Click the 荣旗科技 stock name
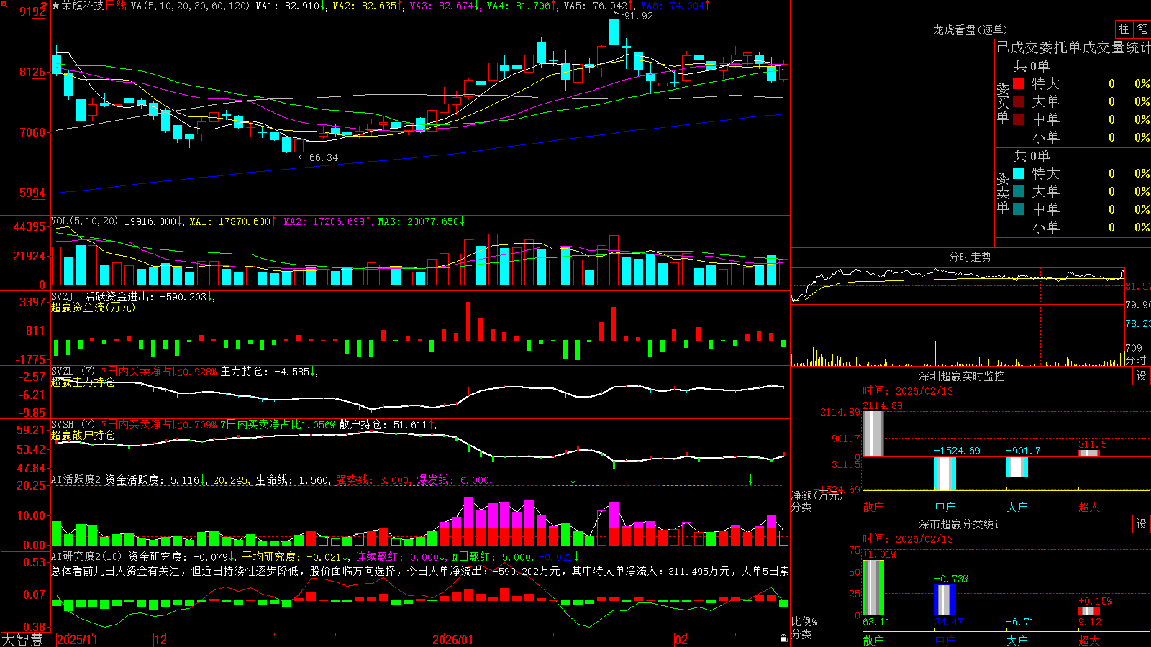 point(82,6)
